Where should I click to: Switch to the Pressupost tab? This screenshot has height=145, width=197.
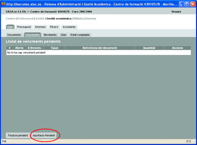pyautogui.click(x=24, y=27)
